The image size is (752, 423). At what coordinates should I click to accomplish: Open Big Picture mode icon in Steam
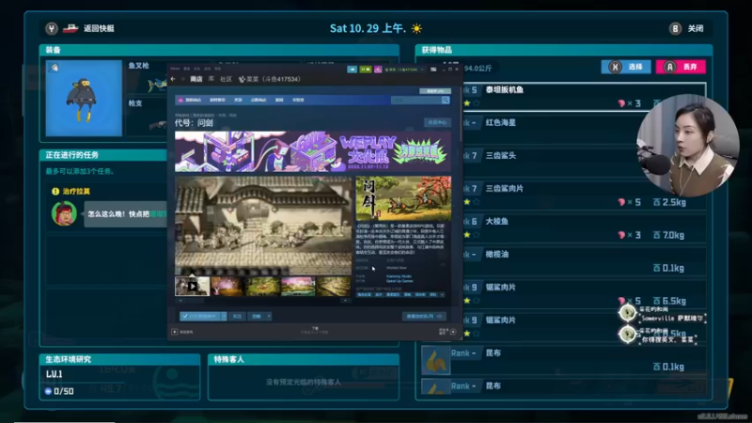tap(433, 70)
